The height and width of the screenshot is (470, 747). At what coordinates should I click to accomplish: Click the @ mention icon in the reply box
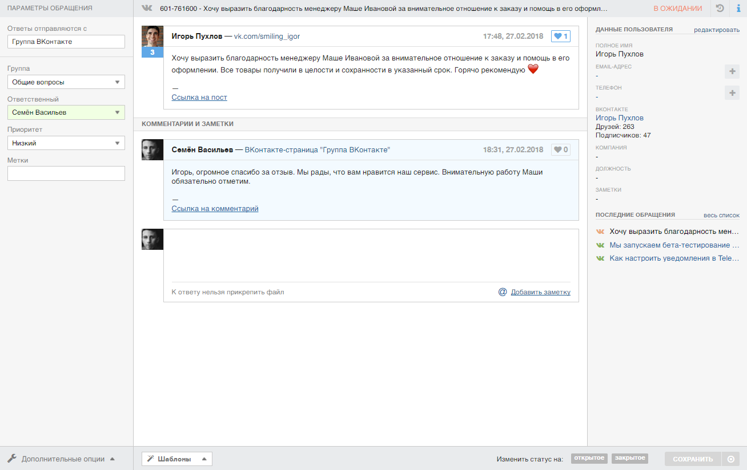(x=503, y=292)
